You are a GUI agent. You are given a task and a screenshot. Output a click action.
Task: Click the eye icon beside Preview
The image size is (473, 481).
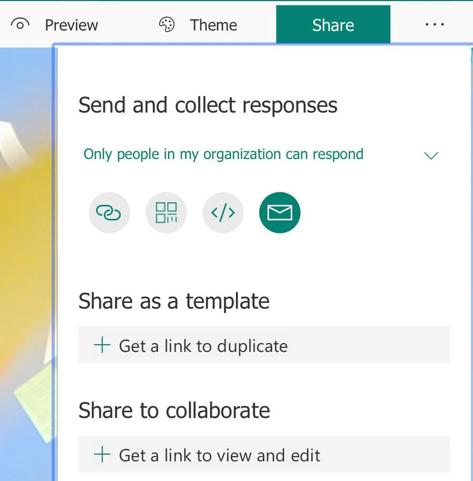(x=20, y=25)
